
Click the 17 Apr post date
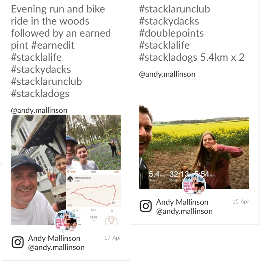click(113, 238)
